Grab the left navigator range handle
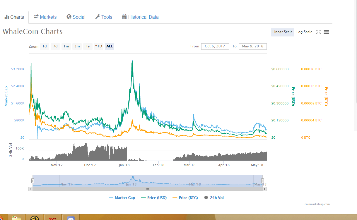Image resolution: width=357 pixels, height=220 pixels. [x=33, y=181]
